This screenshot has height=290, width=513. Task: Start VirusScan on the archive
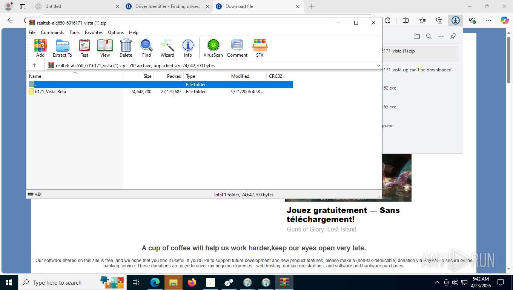[x=213, y=48]
